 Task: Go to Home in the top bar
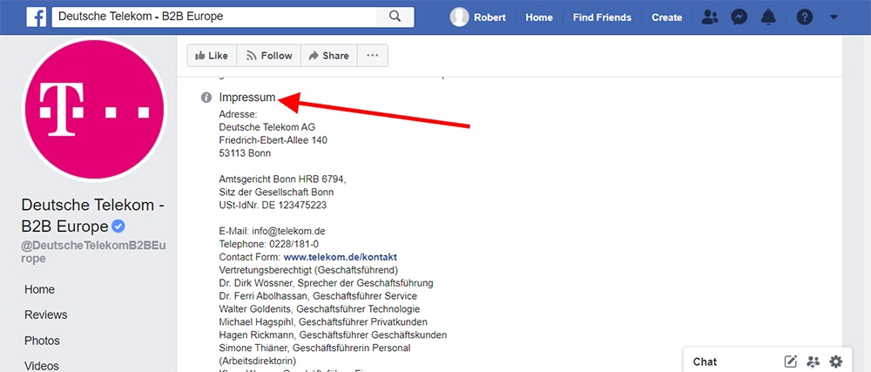pos(539,17)
